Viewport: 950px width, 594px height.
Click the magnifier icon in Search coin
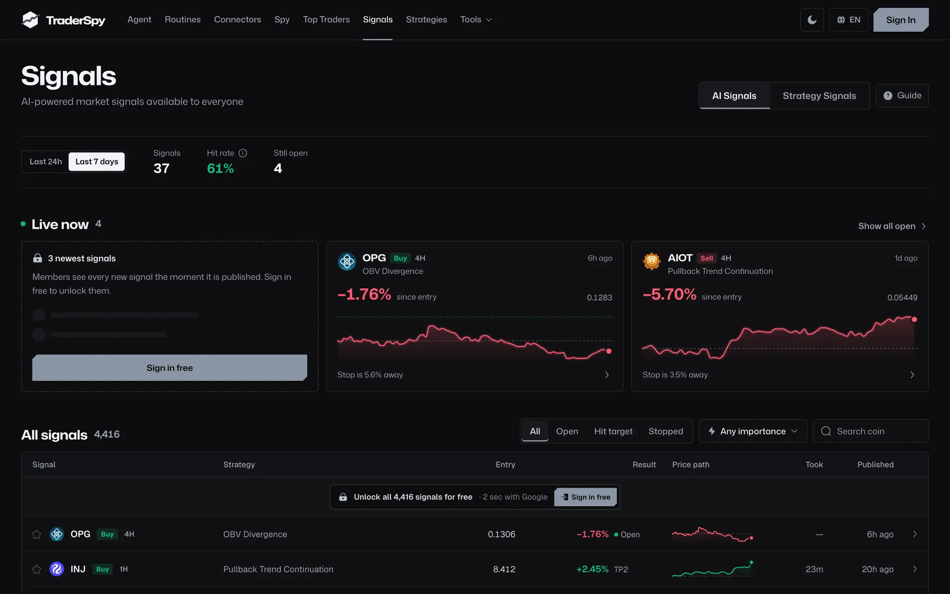[x=826, y=431]
